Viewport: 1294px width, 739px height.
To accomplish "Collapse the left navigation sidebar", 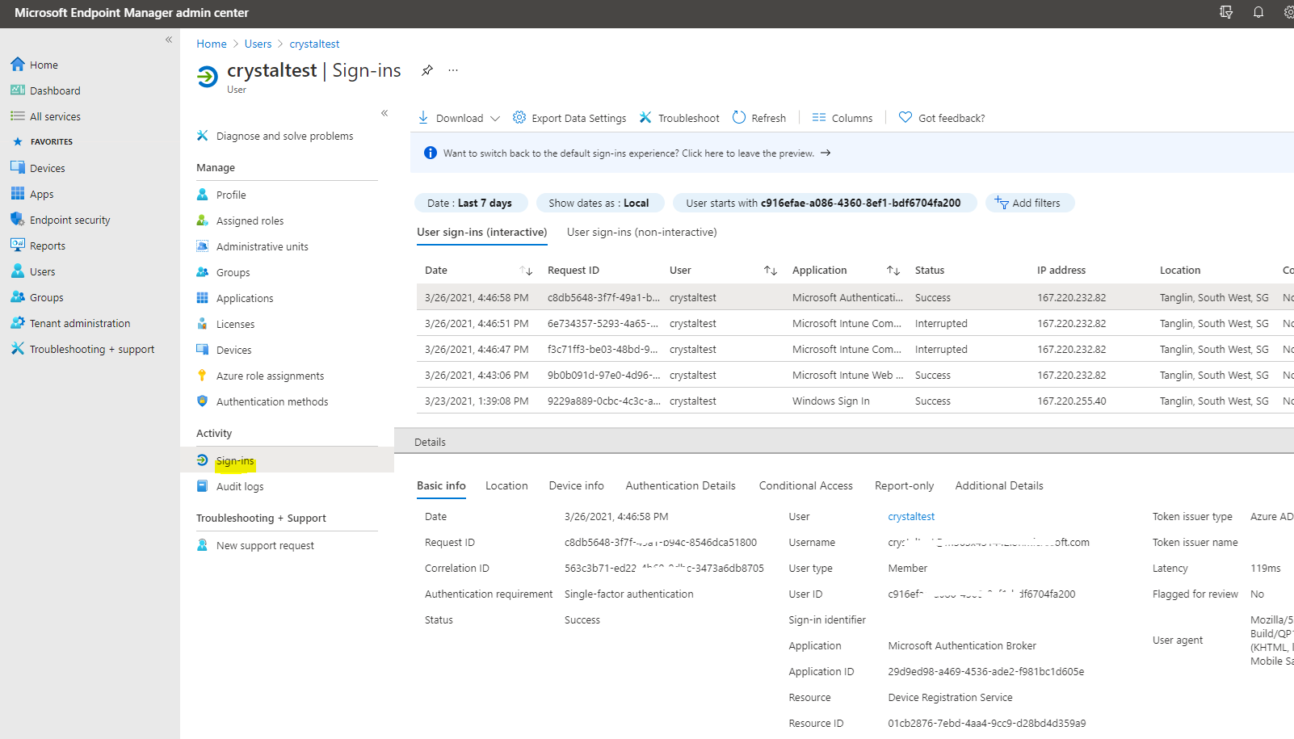I will (x=169, y=40).
